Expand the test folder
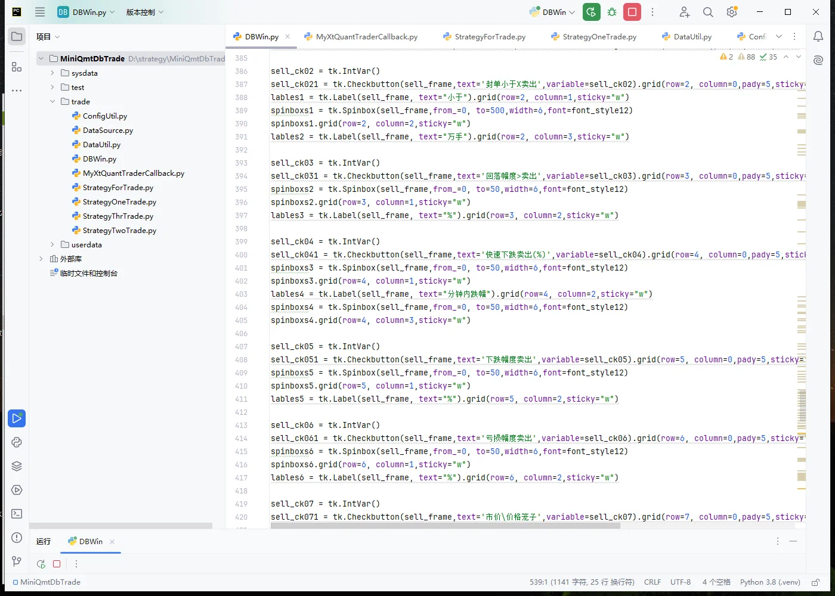 pyautogui.click(x=52, y=87)
